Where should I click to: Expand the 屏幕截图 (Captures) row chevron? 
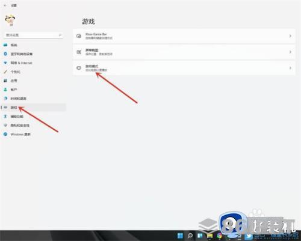(x=290, y=52)
